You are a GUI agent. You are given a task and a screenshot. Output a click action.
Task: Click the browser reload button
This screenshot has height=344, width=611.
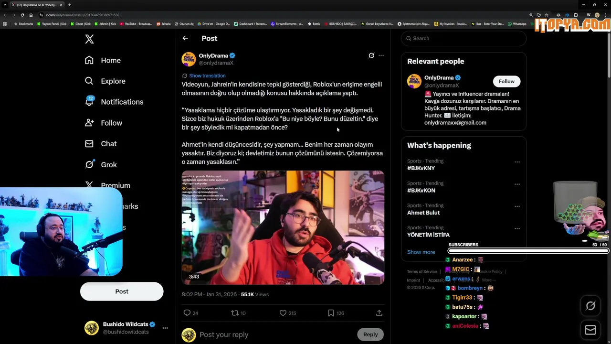pyautogui.click(x=22, y=15)
